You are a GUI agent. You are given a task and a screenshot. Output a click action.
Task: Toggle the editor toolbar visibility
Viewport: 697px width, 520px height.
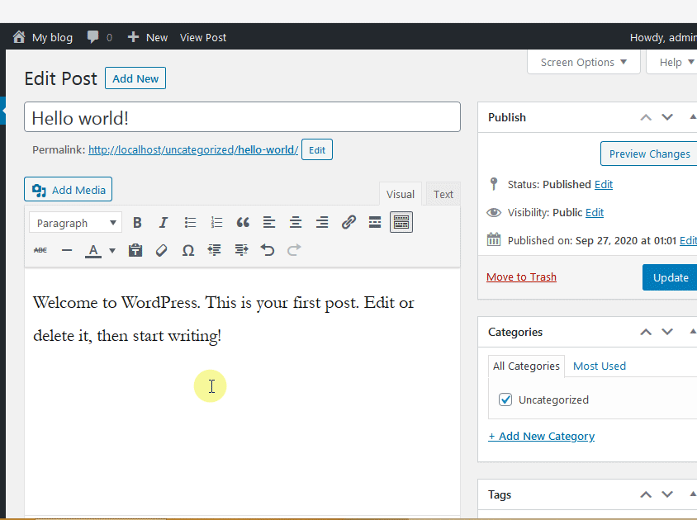pyautogui.click(x=401, y=221)
